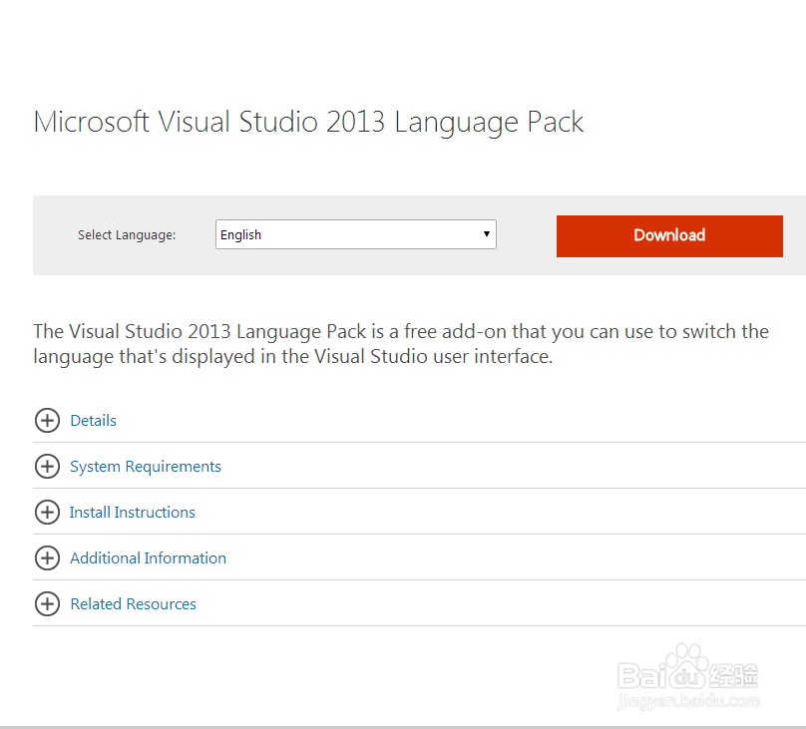Open the Details link

click(93, 421)
